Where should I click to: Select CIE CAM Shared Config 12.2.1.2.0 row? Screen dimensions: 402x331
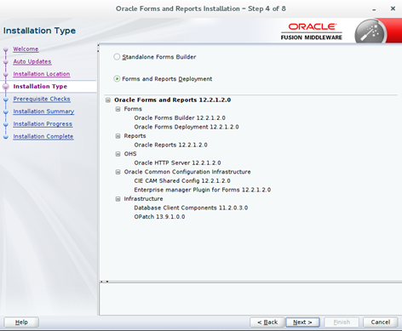click(182, 181)
